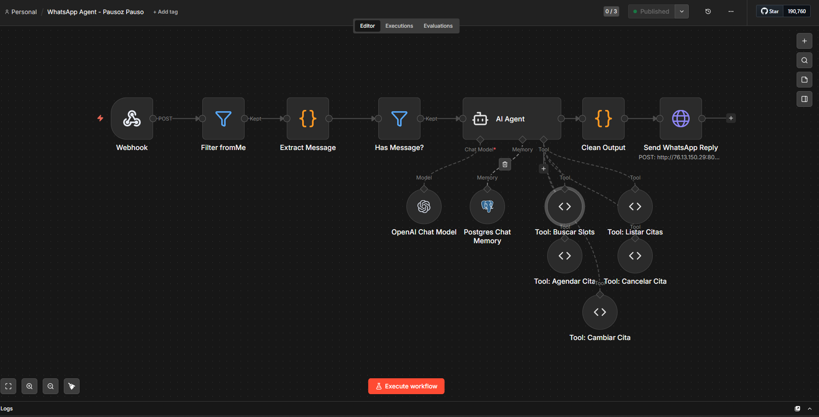Open the Send WhatsApp Reply HTTP node

click(x=681, y=118)
